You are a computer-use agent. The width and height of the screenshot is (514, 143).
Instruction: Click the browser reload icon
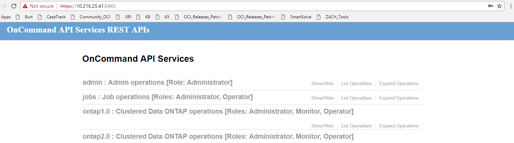(14, 6)
